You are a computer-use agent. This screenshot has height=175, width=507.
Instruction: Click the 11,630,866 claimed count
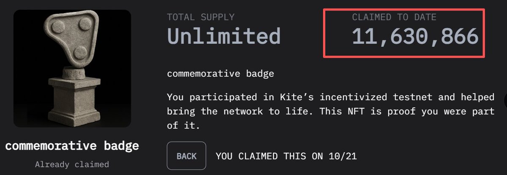415,37
